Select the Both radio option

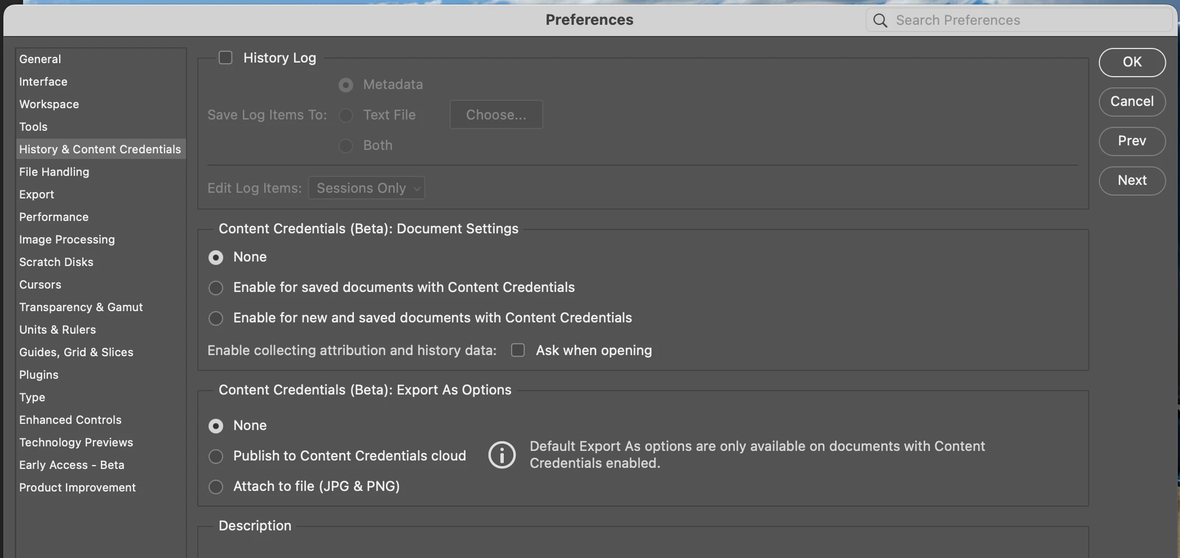point(346,146)
